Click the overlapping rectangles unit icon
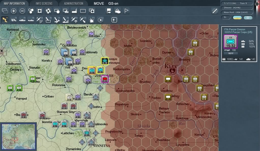This screenshot has width=260, height=151. tap(5, 11)
